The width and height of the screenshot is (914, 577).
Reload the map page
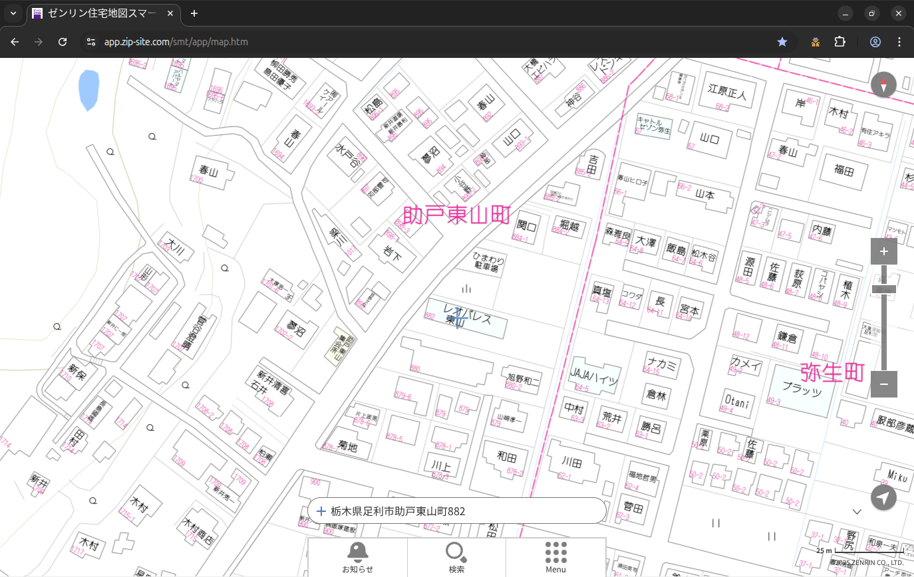point(63,42)
